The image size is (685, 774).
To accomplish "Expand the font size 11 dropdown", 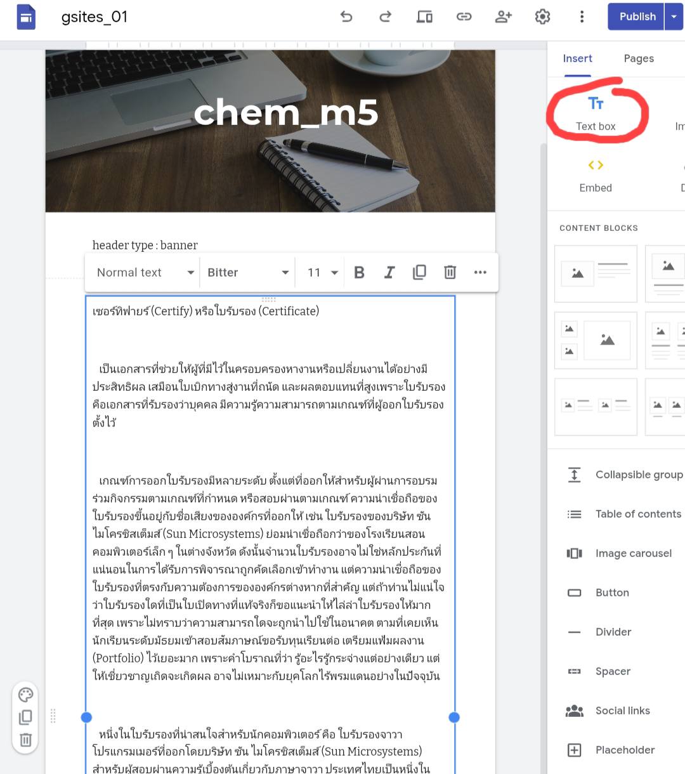I will click(x=323, y=272).
